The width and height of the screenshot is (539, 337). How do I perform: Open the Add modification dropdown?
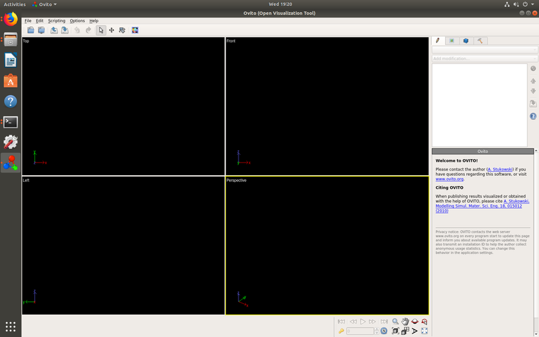484,59
